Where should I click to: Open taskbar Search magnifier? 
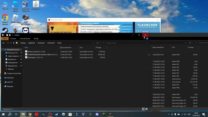click(10, 114)
